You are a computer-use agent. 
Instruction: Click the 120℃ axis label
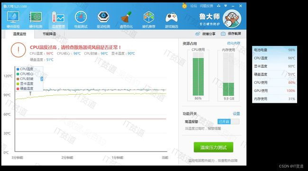tap(8, 76)
